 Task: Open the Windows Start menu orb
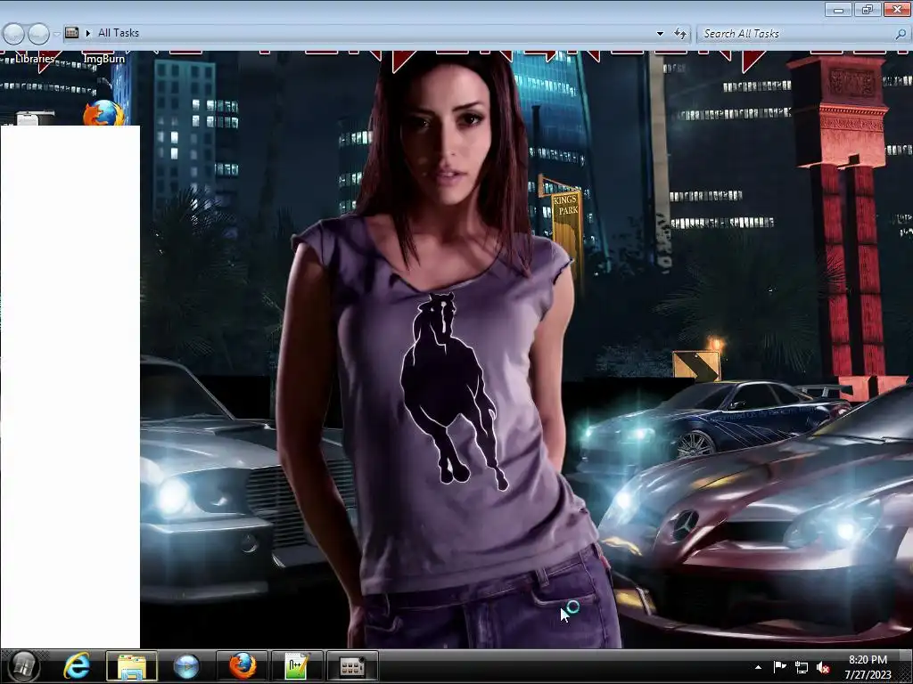coord(23,666)
